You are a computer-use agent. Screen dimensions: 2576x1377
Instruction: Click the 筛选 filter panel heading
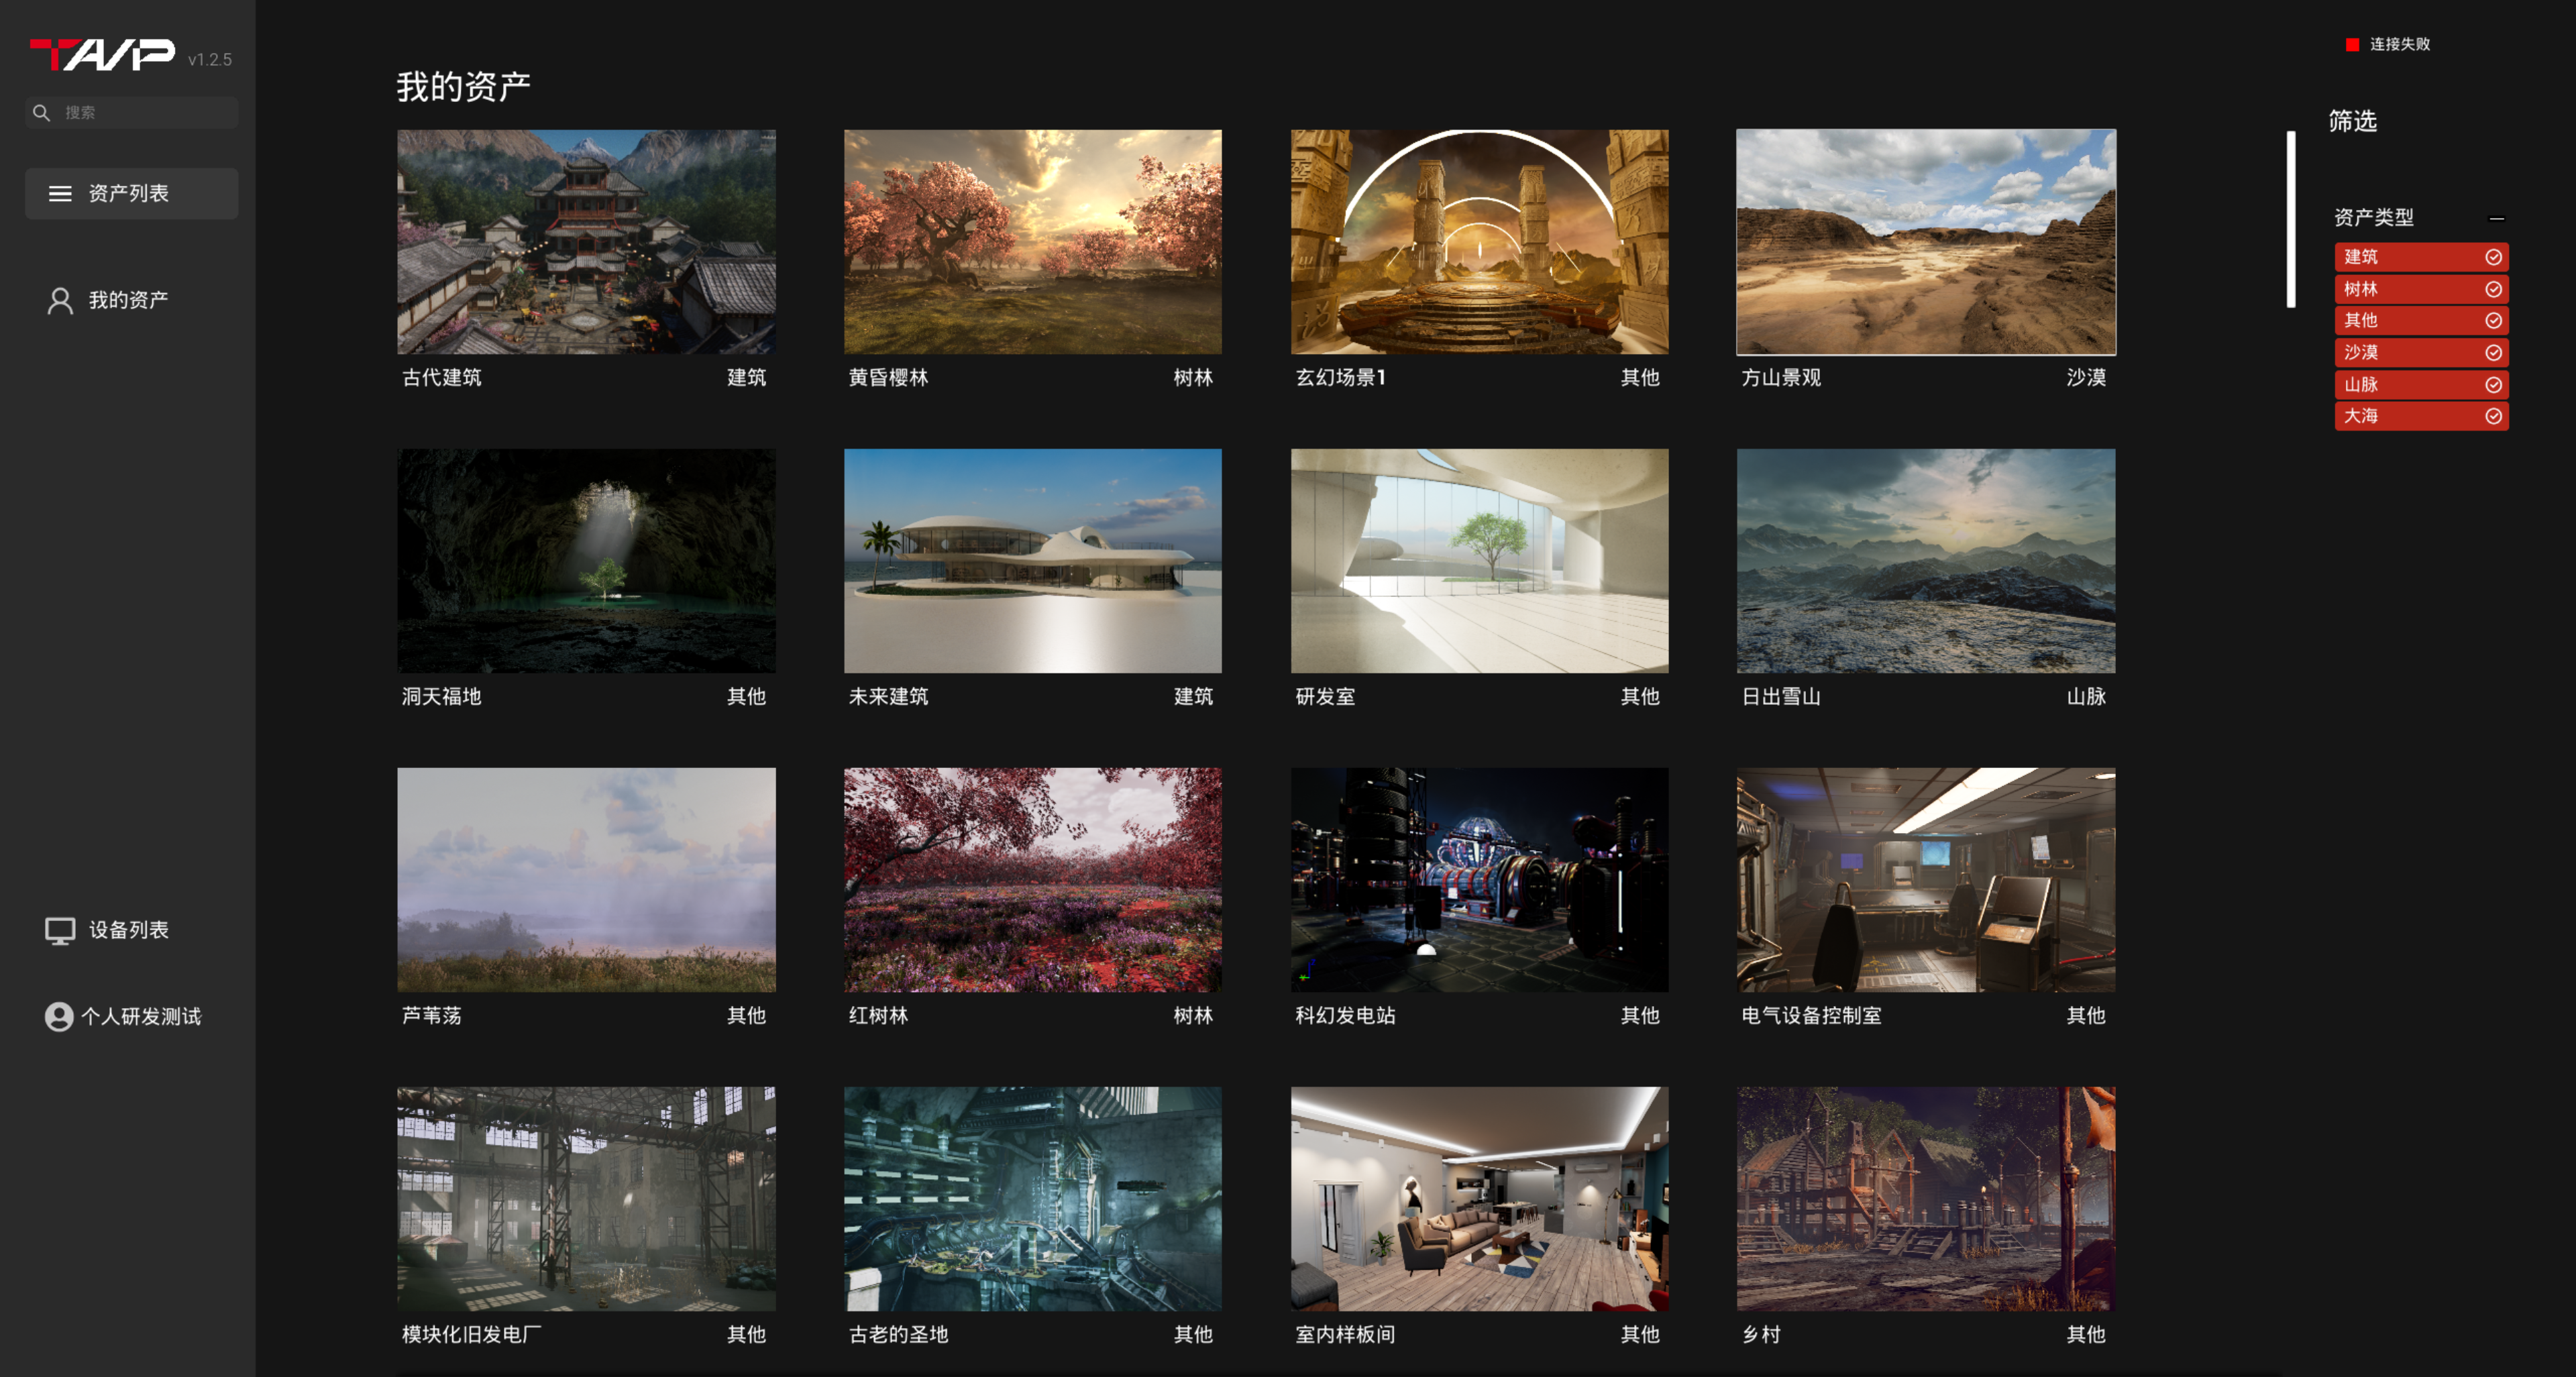coord(2353,122)
